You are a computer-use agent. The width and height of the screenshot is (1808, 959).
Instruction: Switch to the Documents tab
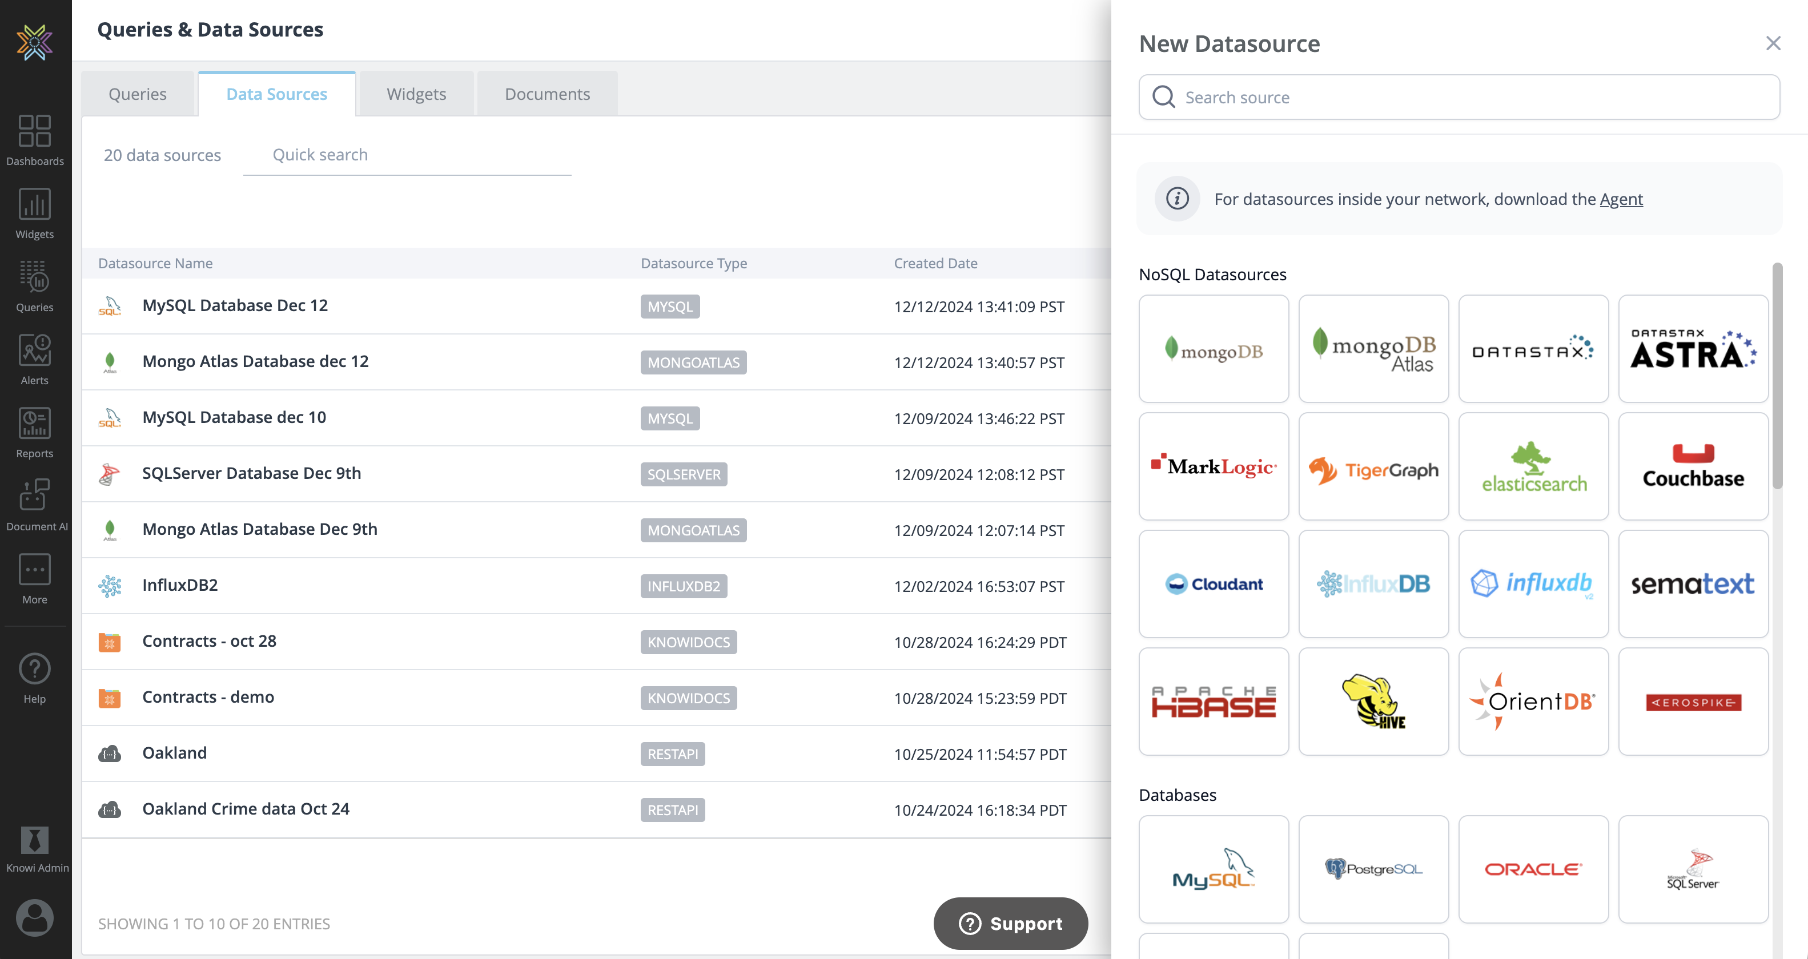[547, 94]
